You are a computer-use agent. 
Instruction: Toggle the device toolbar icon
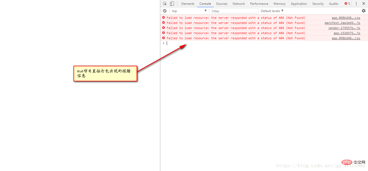click(x=172, y=3)
